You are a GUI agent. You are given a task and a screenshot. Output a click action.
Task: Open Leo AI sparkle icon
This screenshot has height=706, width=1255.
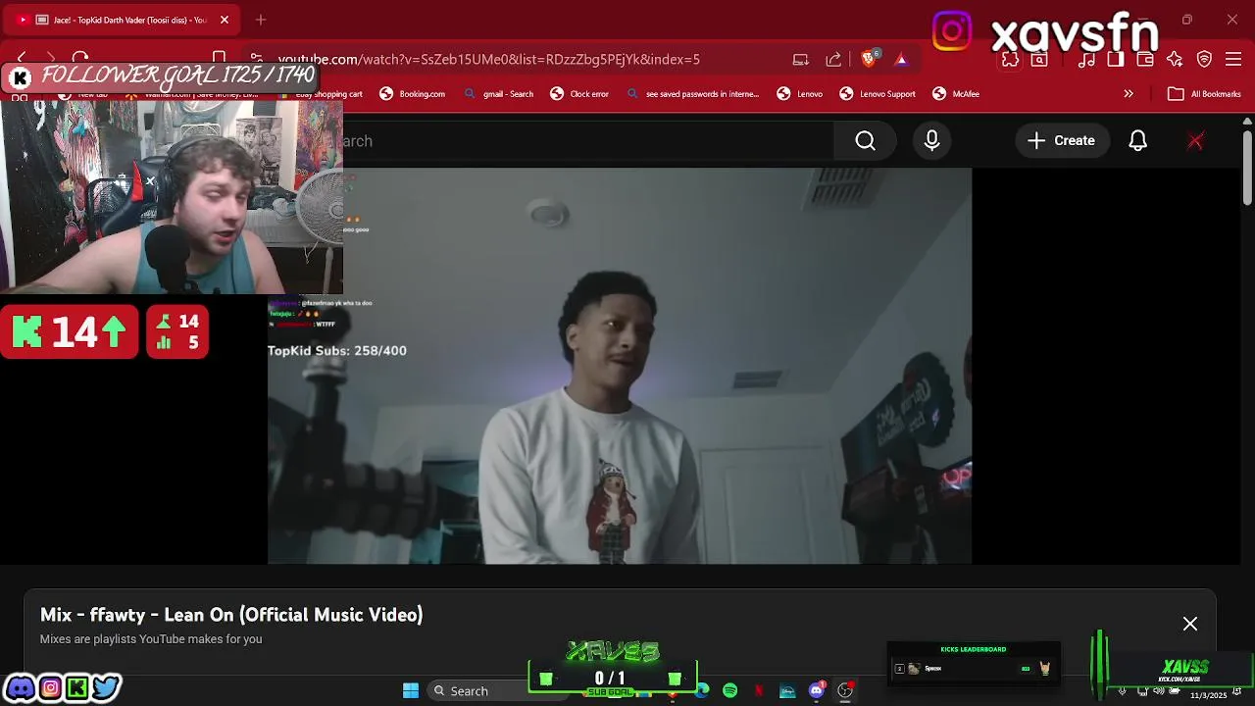click(1175, 60)
